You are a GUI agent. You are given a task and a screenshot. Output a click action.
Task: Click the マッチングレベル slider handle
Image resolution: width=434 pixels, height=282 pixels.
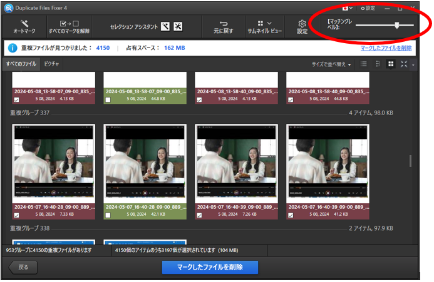coord(397,26)
